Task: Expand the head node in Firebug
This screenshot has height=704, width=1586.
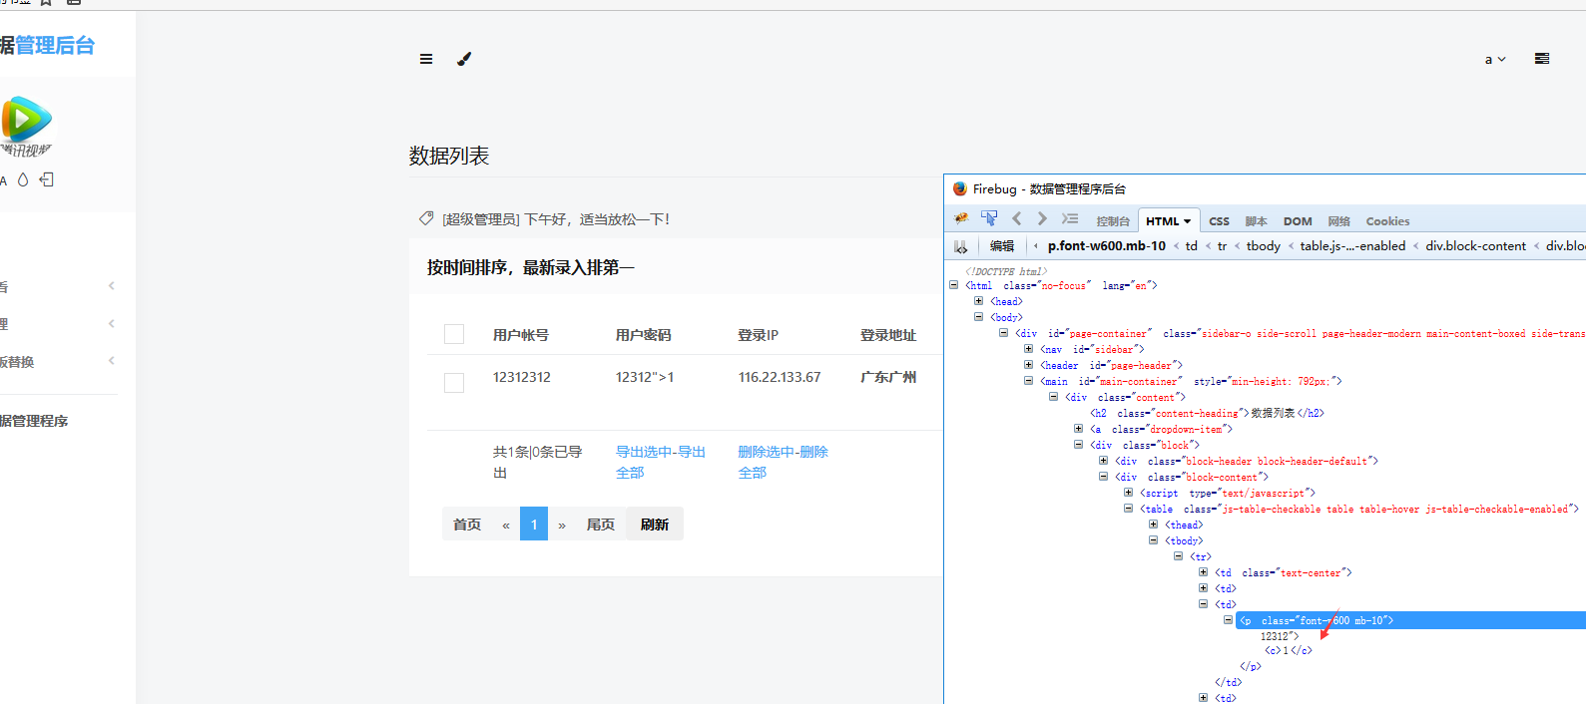Action: tap(978, 301)
